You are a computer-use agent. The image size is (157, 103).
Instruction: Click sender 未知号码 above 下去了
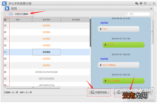click(x=104, y=23)
